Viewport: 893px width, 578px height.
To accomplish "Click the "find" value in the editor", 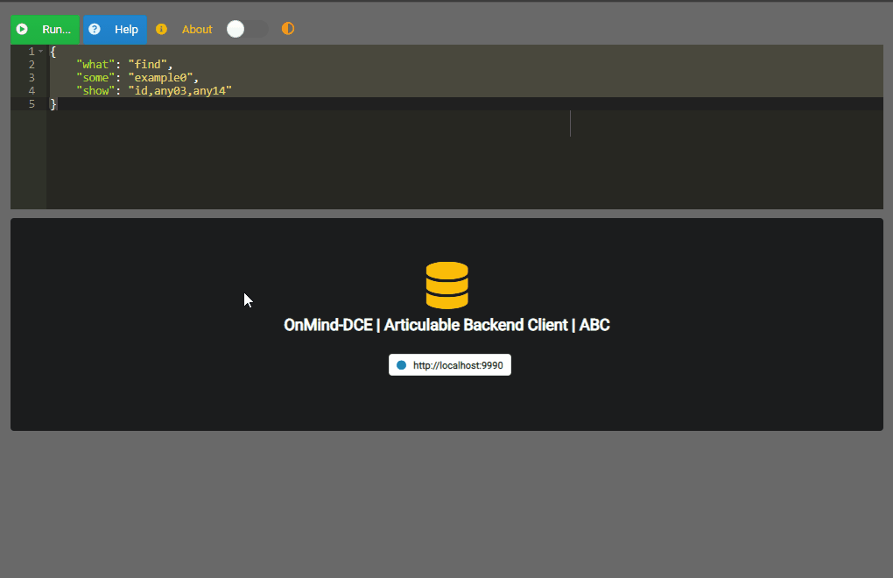I will pos(147,64).
